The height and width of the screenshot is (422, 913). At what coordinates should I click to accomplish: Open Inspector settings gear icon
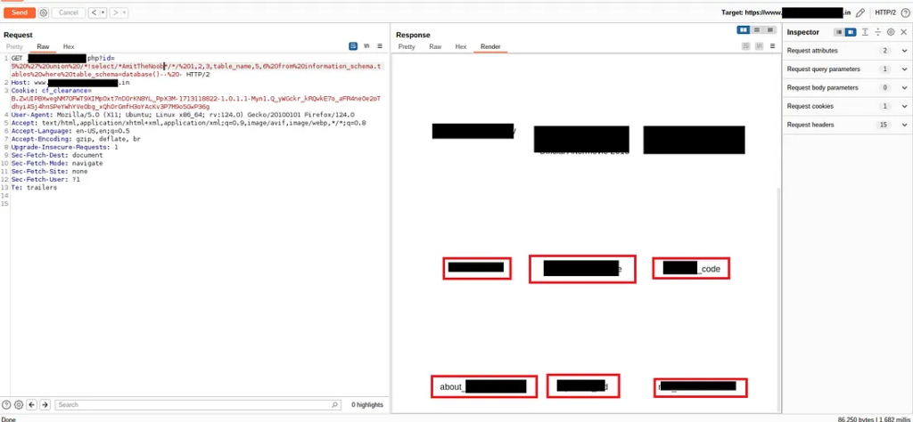[x=891, y=32]
